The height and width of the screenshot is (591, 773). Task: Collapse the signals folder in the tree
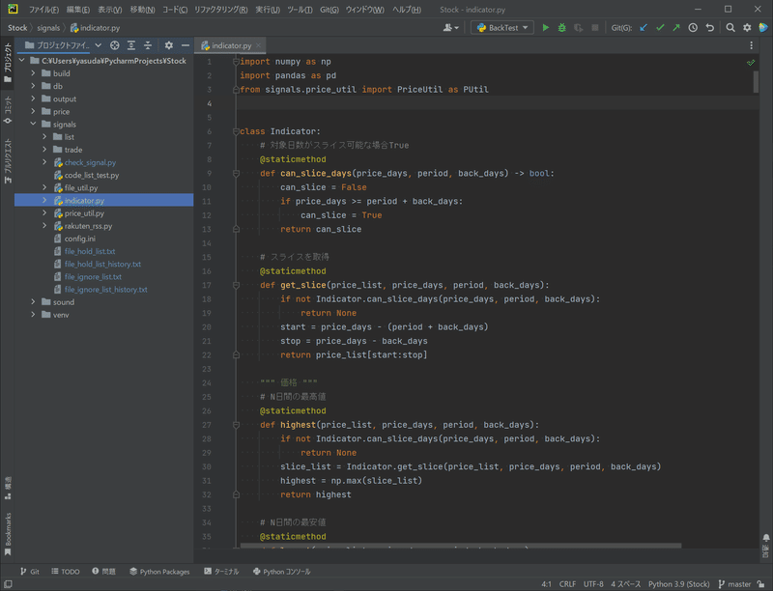tap(33, 125)
